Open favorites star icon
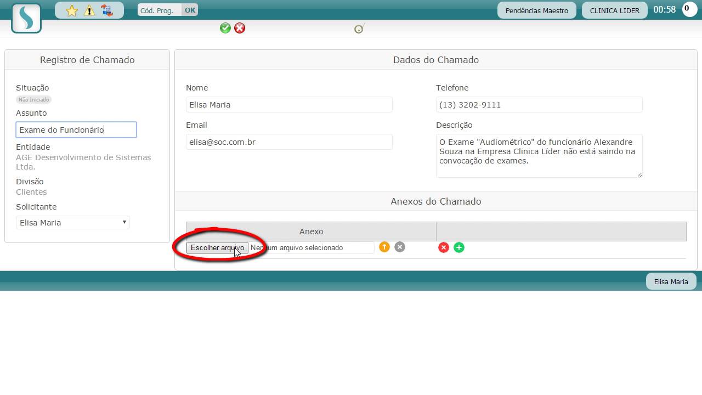 click(72, 11)
